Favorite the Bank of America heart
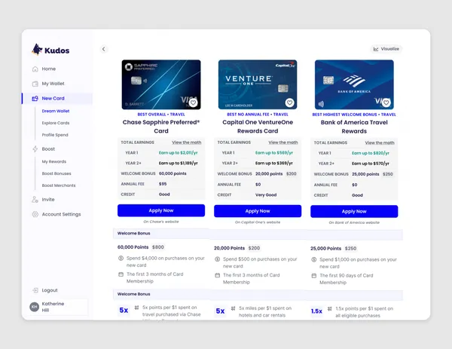 pyautogui.click(x=386, y=103)
